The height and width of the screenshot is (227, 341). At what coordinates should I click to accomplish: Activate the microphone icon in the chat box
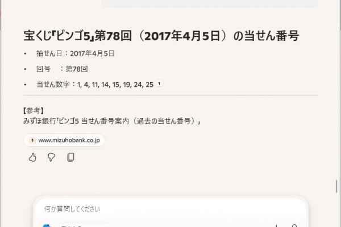pyautogui.click(x=294, y=225)
